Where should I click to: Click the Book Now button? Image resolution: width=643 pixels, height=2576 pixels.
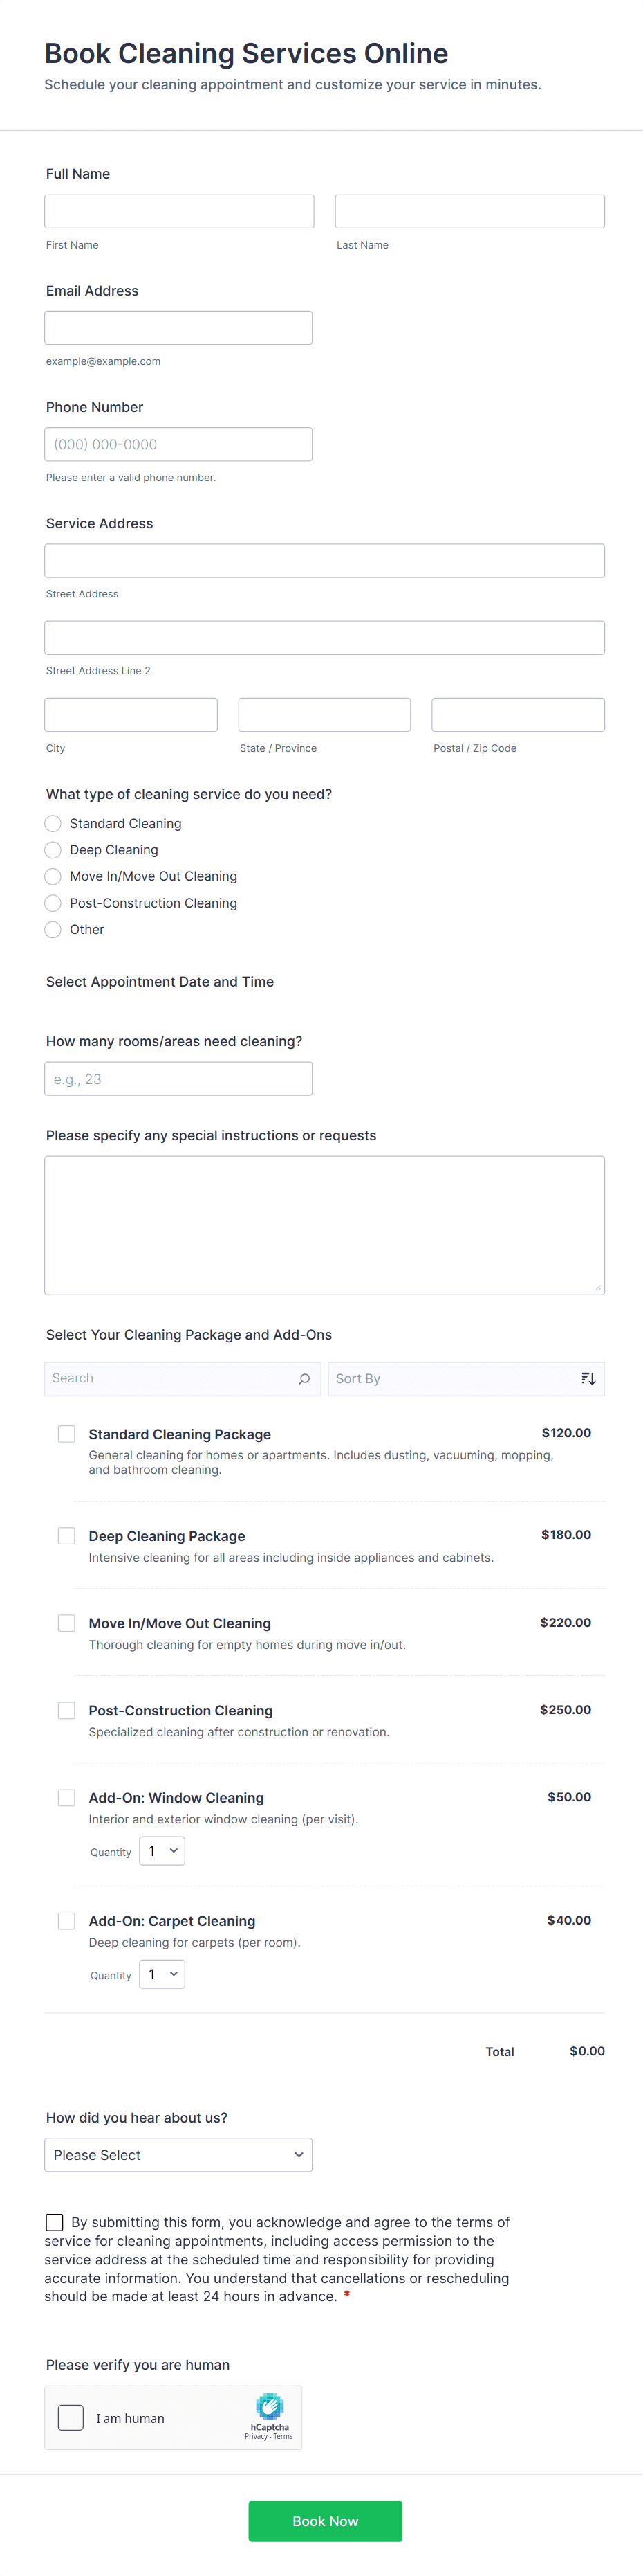[x=324, y=2521]
